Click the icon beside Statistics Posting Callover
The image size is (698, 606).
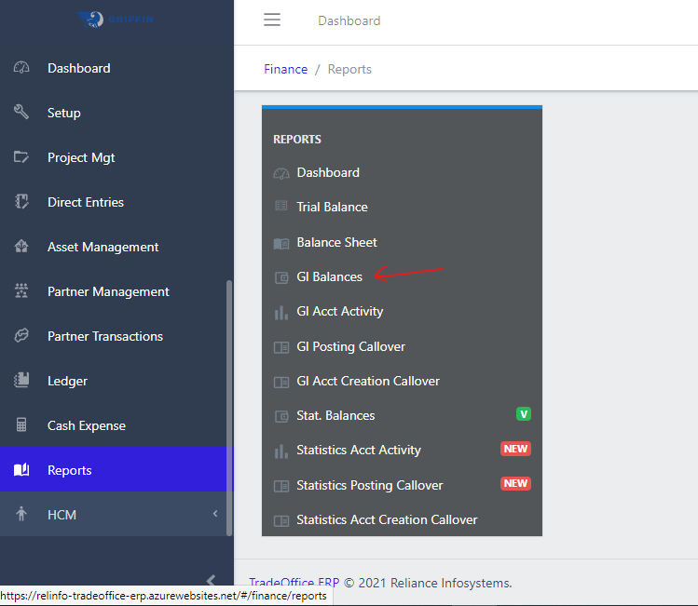[x=281, y=486]
